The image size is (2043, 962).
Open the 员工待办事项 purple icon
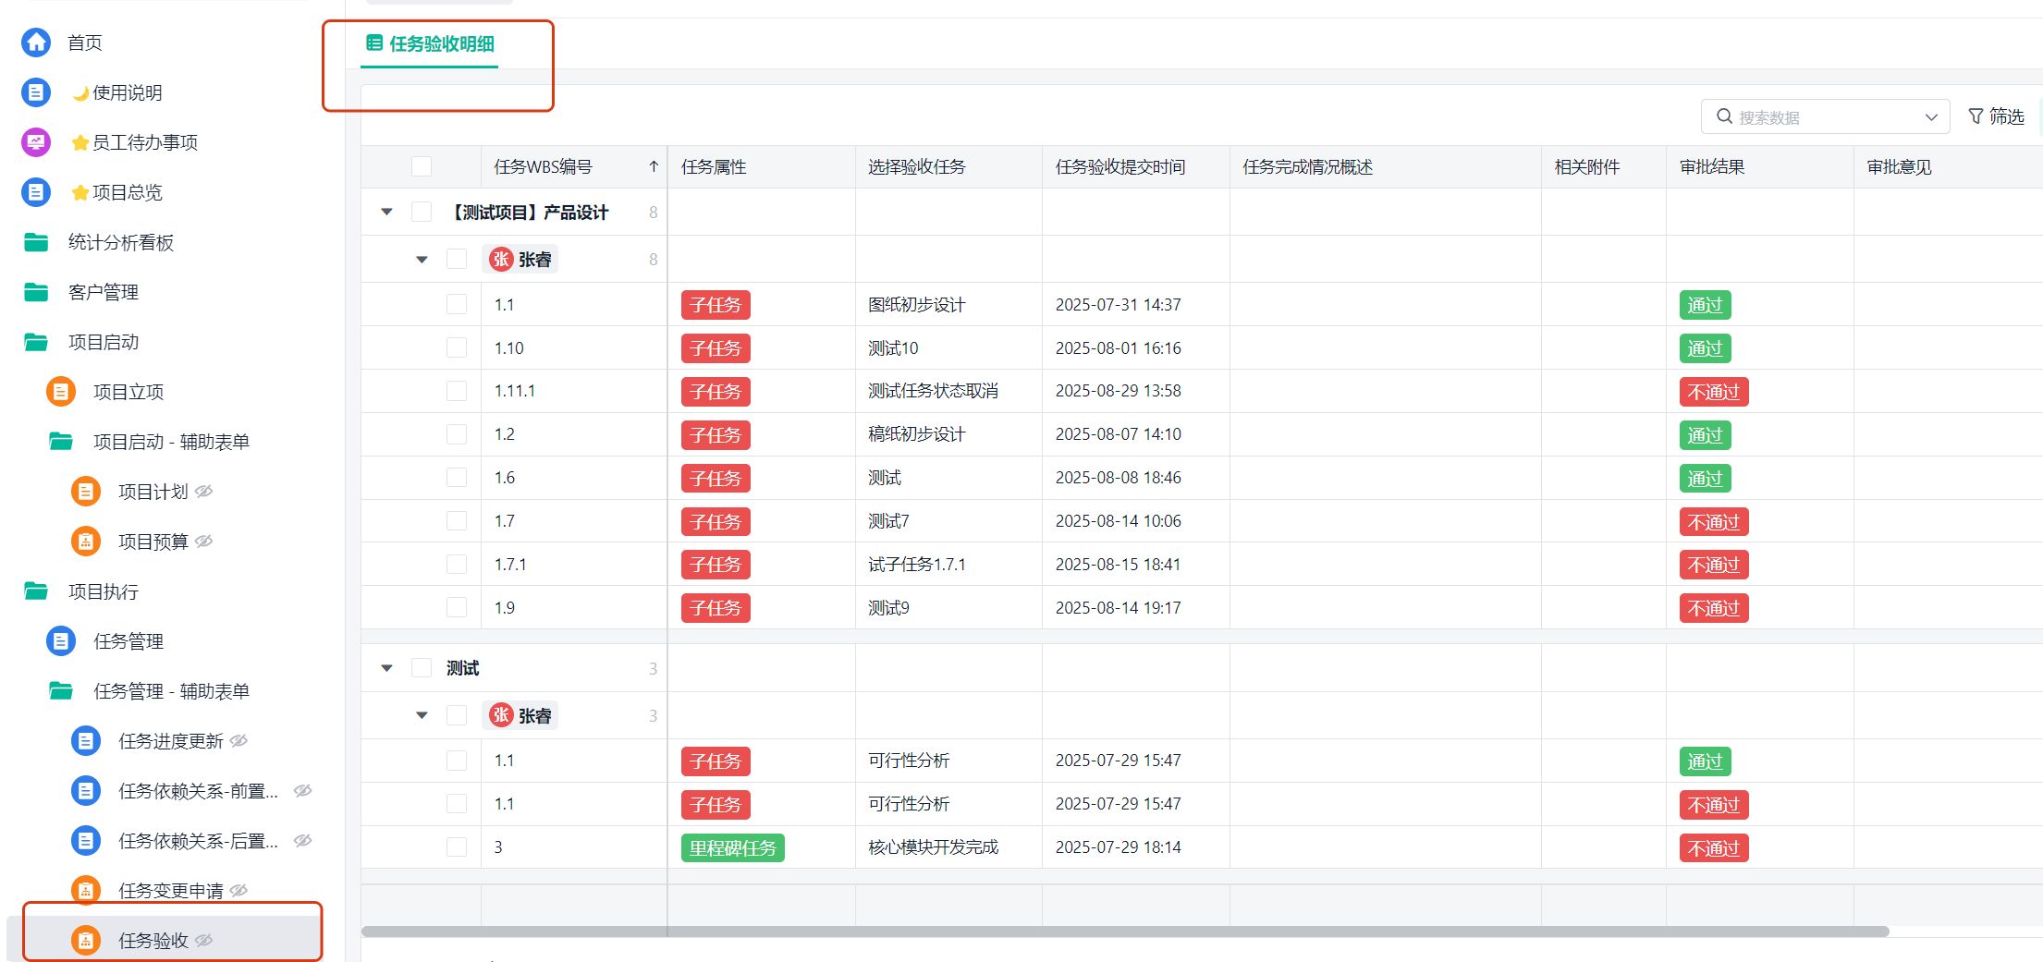pyautogui.click(x=36, y=142)
